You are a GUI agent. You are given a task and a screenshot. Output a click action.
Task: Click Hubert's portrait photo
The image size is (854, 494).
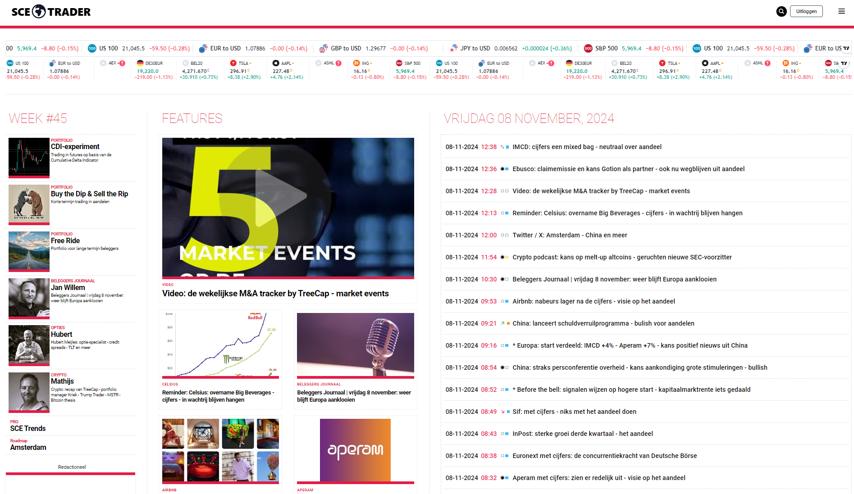tap(29, 344)
